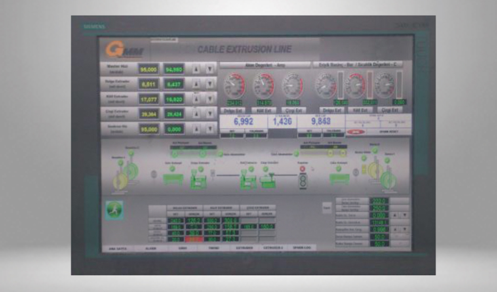Click the Kapstan traffic light icon
The image size is (497, 292).
[x=304, y=181]
